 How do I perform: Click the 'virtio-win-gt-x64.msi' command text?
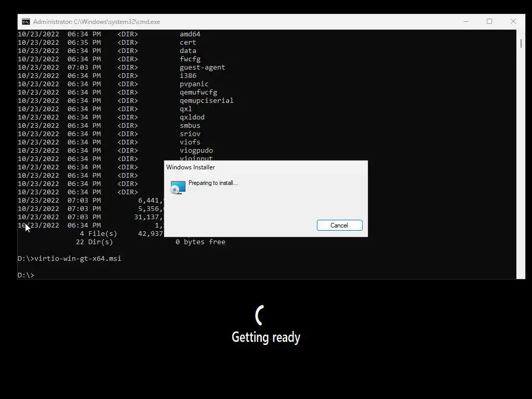[78, 259]
